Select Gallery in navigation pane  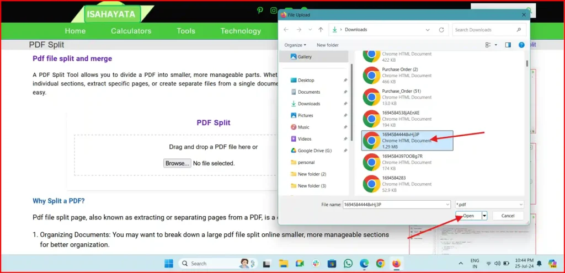pyautogui.click(x=314, y=57)
